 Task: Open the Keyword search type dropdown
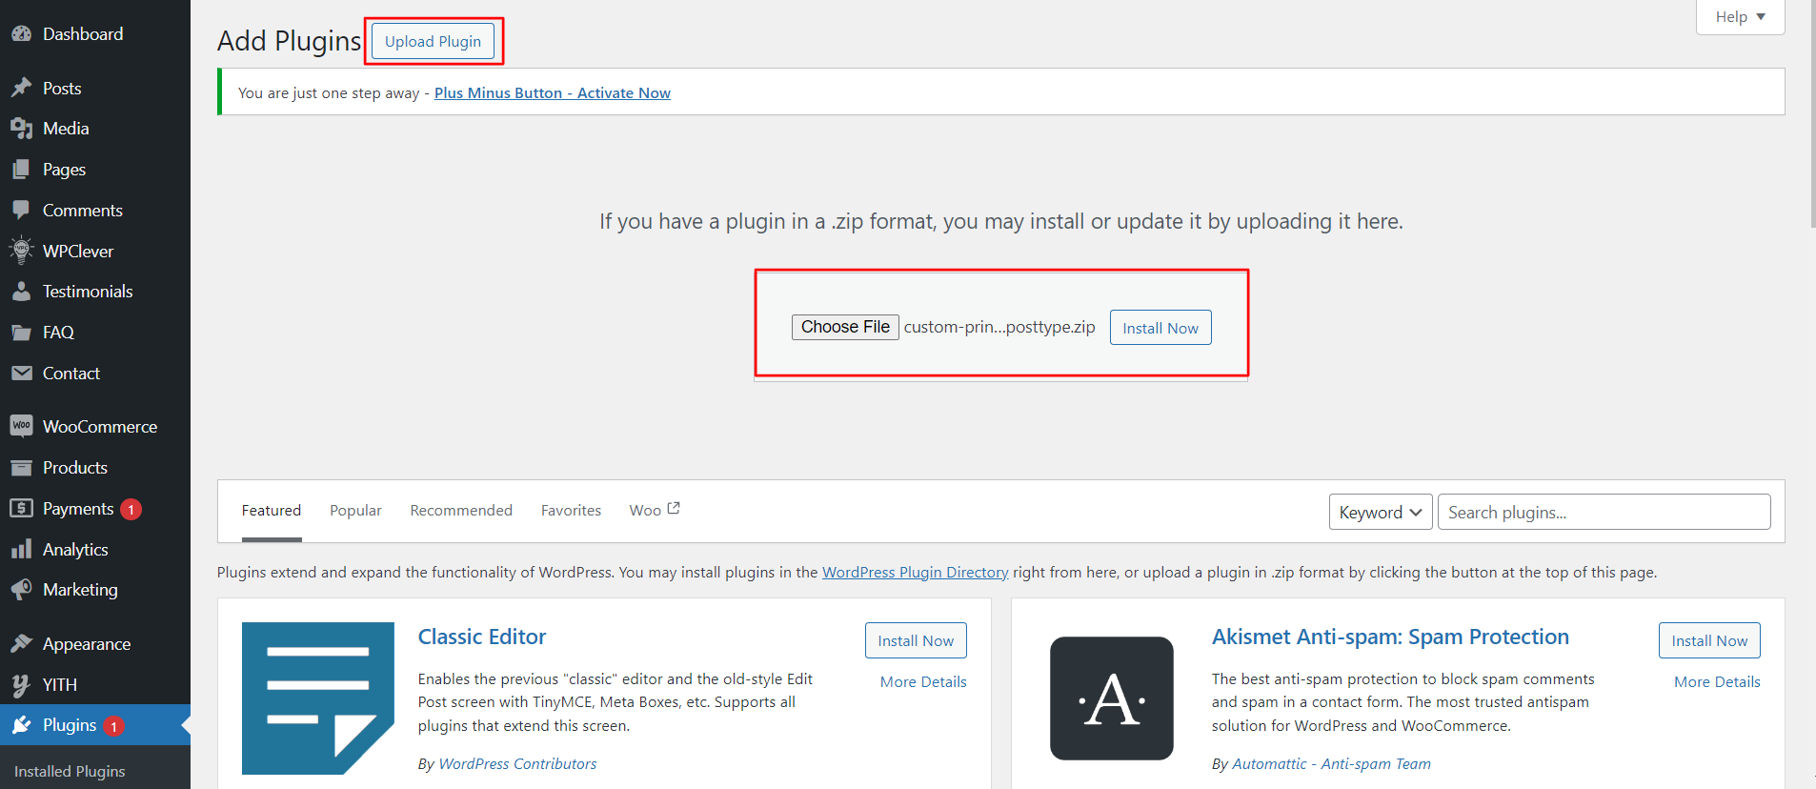point(1381,512)
